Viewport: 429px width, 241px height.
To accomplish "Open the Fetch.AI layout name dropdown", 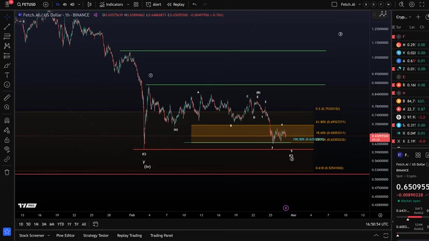I will [x=351, y=5].
